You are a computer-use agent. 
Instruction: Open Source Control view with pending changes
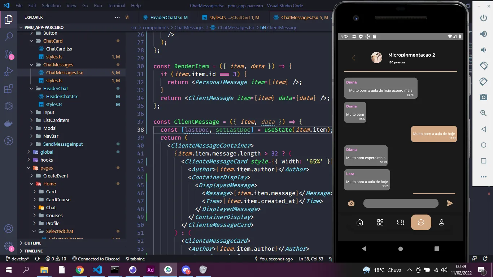pos(9,54)
